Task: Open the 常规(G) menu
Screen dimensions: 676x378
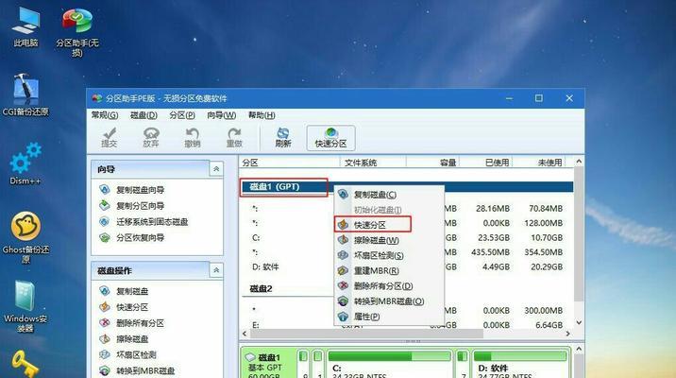Action: [105, 115]
